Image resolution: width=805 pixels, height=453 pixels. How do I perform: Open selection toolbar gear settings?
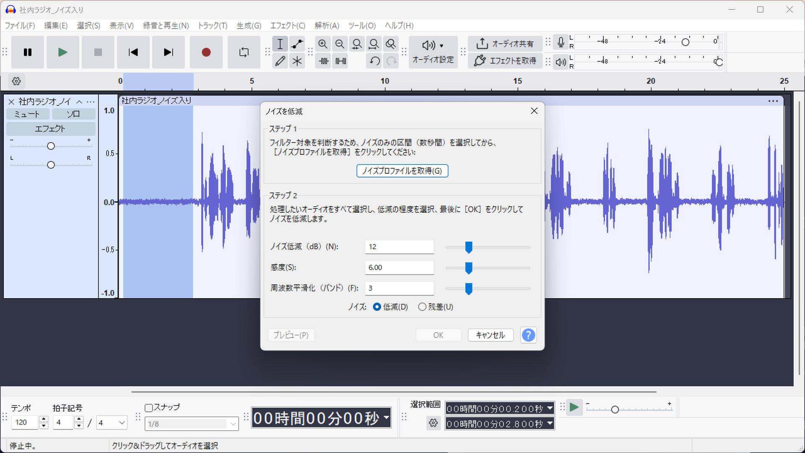point(434,423)
